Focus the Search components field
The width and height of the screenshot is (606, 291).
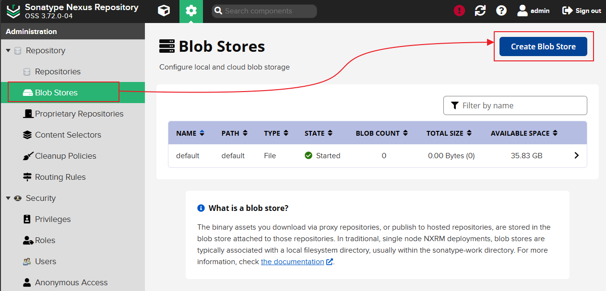coord(264,11)
